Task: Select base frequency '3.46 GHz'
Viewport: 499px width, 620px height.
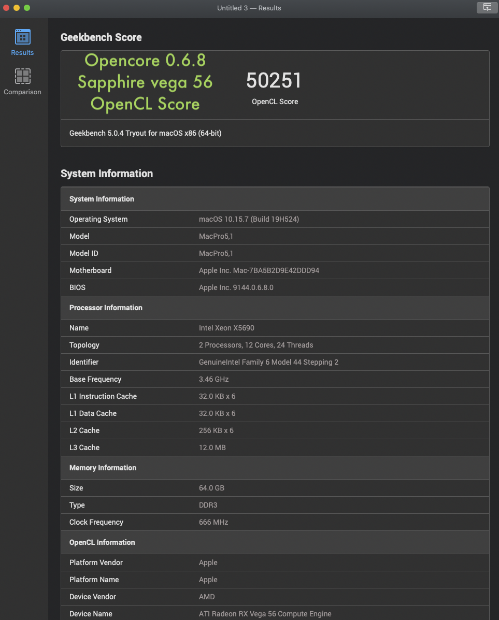Action: 213,379
